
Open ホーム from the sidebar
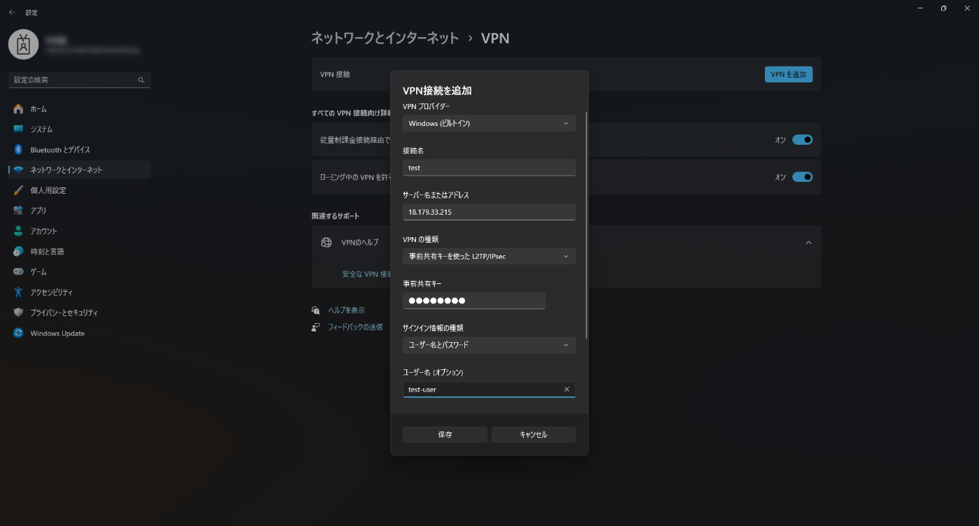pyautogui.click(x=80, y=109)
